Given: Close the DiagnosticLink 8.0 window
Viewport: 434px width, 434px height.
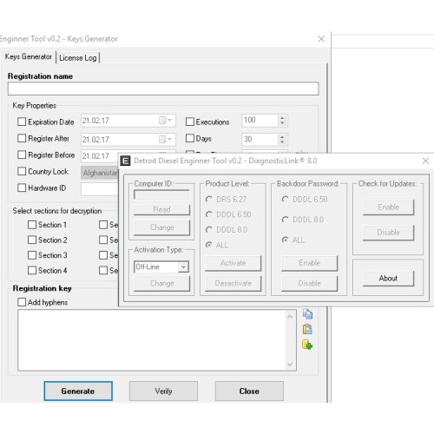Looking at the screenshot, I should click(x=425, y=161).
